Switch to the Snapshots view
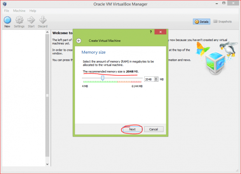The width and height of the screenshot is (241, 174). 222,22
